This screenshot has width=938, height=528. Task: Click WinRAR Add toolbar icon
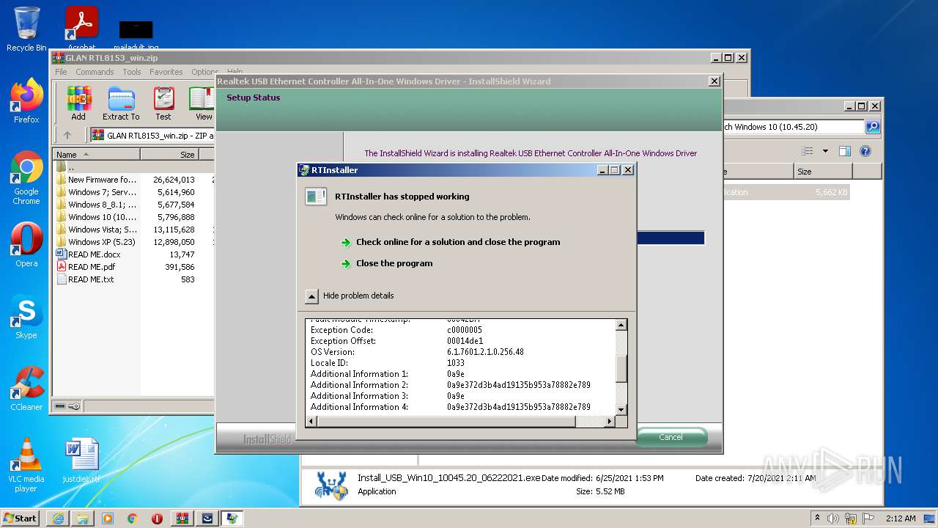tap(78, 103)
